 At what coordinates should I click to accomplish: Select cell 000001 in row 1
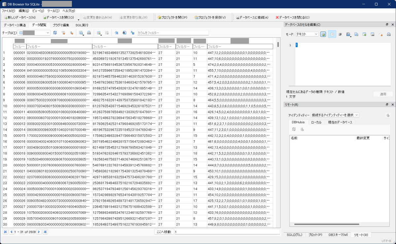click(x=19, y=52)
